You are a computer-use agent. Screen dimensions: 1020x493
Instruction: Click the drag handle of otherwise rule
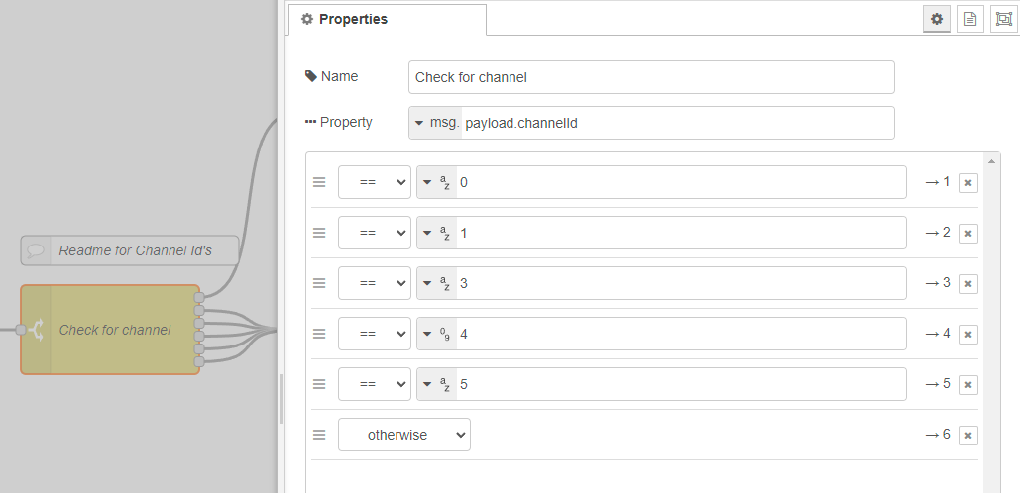pos(319,435)
